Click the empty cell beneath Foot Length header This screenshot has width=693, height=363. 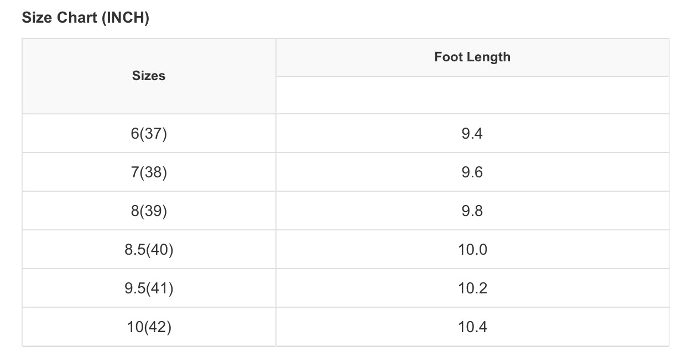pos(472,95)
